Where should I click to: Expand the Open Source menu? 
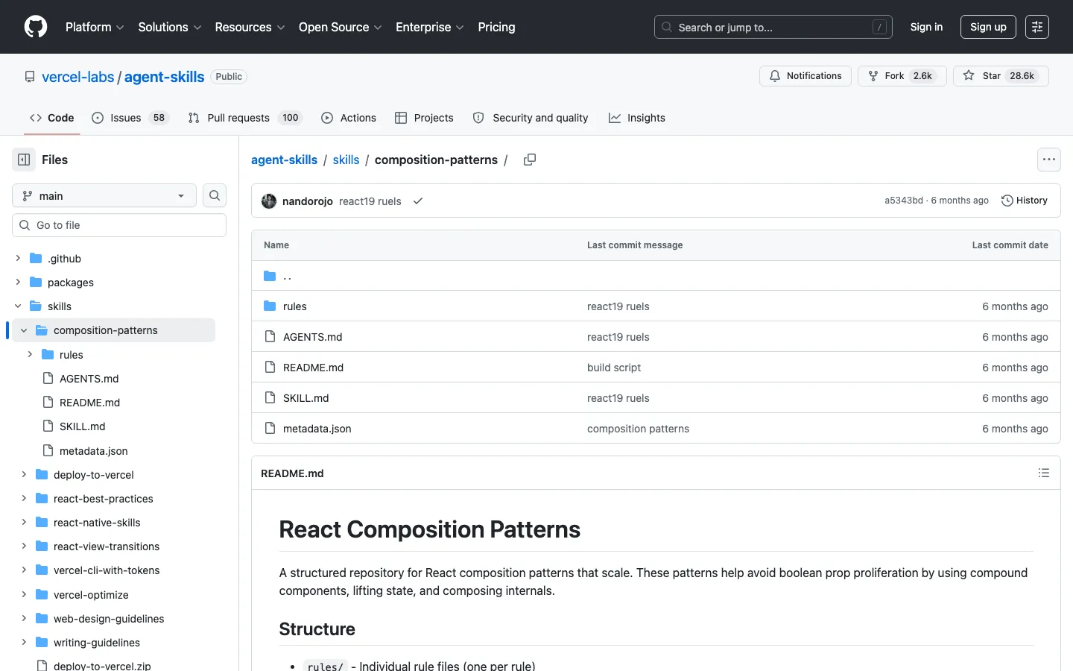coord(341,27)
